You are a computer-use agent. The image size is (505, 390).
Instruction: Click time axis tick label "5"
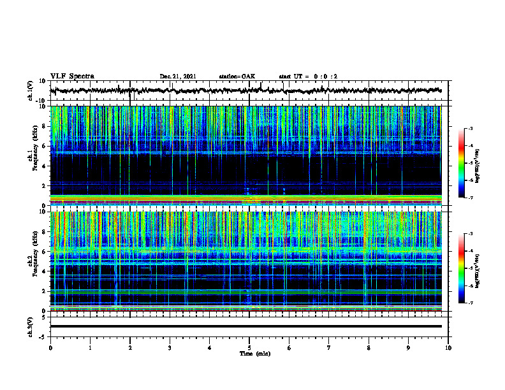pyautogui.click(x=249, y=348)
